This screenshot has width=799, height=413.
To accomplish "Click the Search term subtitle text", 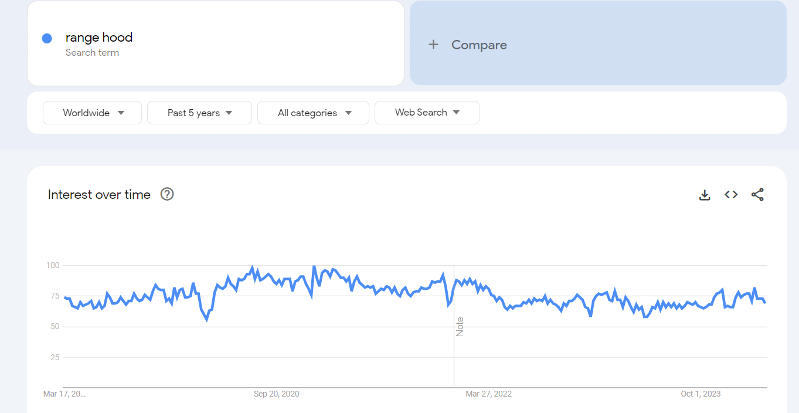I will click(x=92, y=53).
